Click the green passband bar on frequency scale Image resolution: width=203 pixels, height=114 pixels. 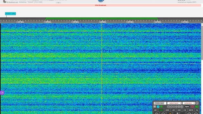tap(101, 19)
